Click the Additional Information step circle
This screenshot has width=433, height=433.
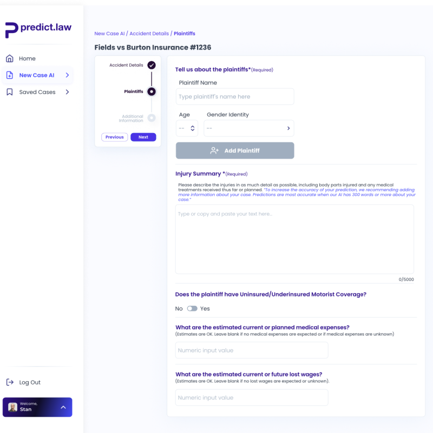(x=152, y=118)
